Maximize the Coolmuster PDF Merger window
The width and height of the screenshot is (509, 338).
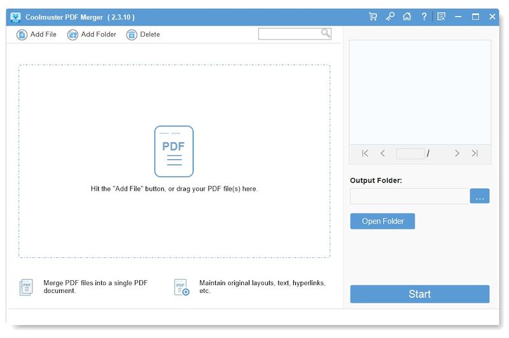point(475,17)
